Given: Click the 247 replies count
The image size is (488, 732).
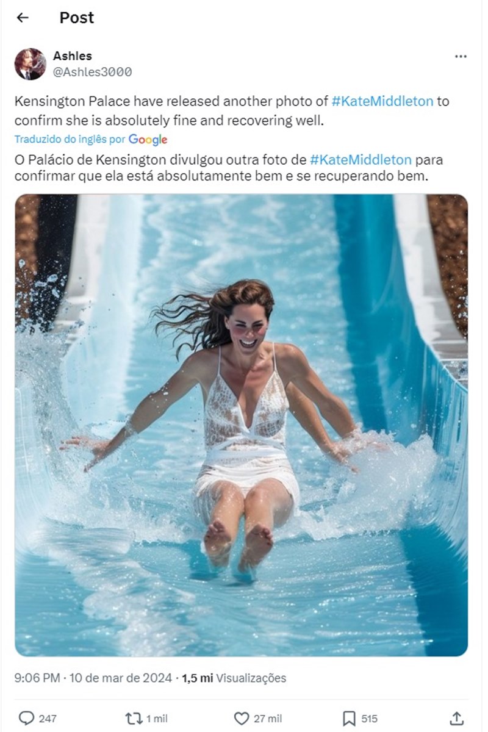Looking at the screenshot, I should pos(48,719).
